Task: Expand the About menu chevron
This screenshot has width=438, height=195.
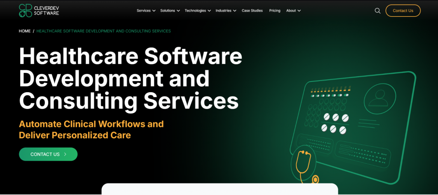Action: point(299,11)
